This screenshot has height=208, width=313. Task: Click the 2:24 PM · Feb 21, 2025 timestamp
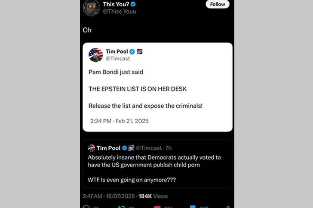click(120, 121)
